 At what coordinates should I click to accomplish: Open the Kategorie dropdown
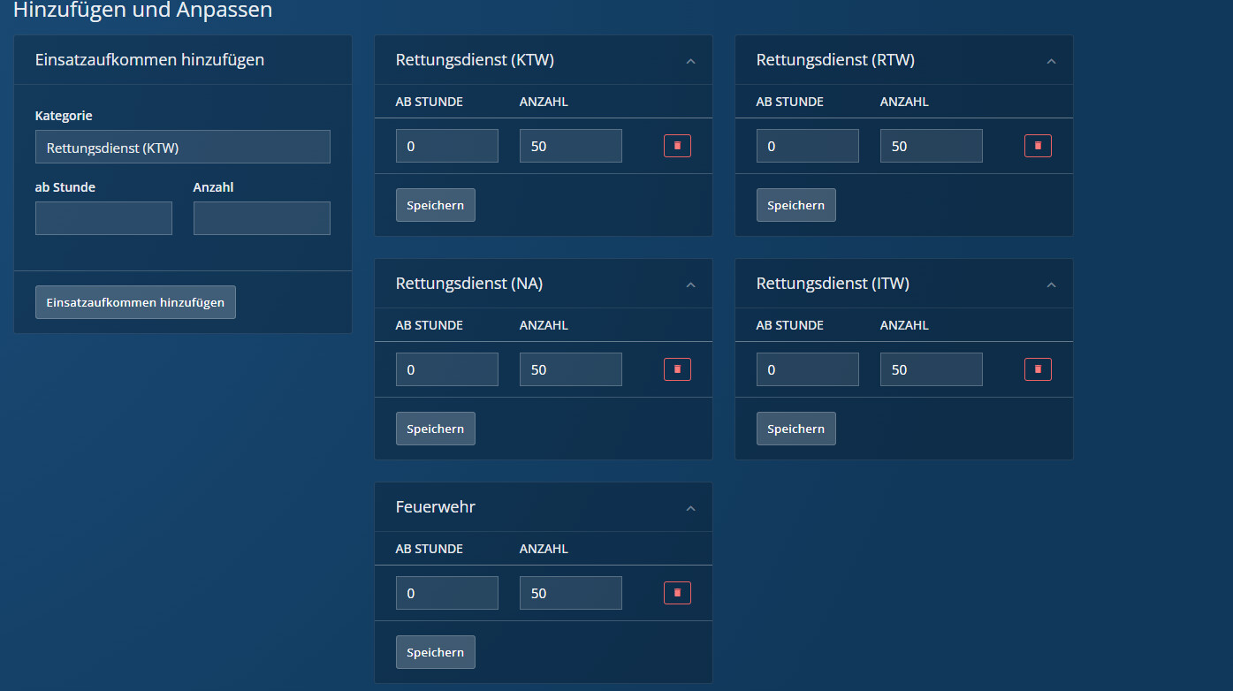tap(182, 148)
